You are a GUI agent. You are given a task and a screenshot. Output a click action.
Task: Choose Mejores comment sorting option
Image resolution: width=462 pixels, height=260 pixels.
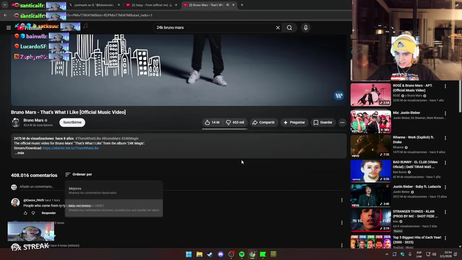point(114,190)
